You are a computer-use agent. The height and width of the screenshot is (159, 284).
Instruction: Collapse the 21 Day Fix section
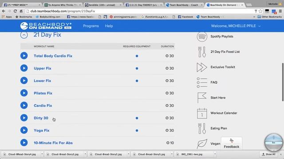click(24, 35)
